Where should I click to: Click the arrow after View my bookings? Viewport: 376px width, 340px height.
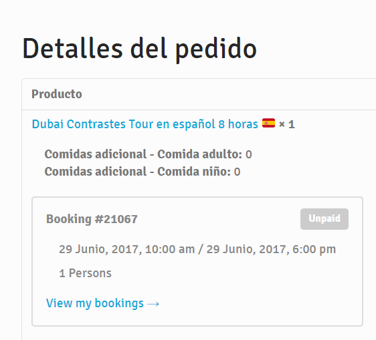153,304
